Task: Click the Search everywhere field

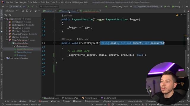Action: [x=50, y=6]
